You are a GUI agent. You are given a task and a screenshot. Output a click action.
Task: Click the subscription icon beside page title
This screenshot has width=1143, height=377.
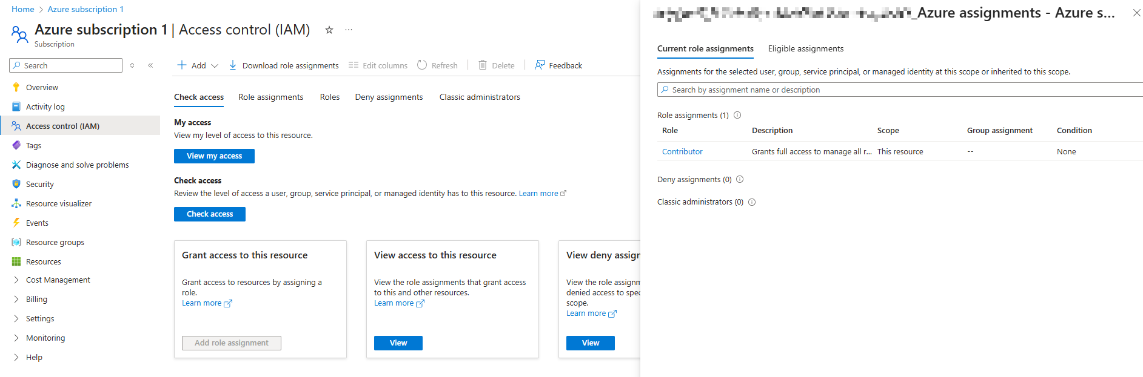click(19, 34)
